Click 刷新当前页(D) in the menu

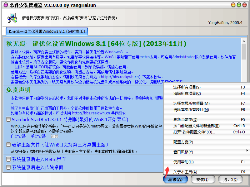(x=207, y=120)
